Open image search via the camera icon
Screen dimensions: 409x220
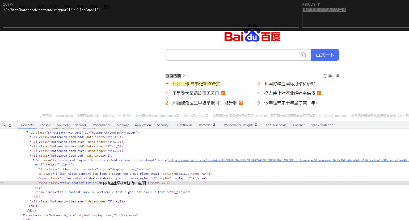click(303, 55)
